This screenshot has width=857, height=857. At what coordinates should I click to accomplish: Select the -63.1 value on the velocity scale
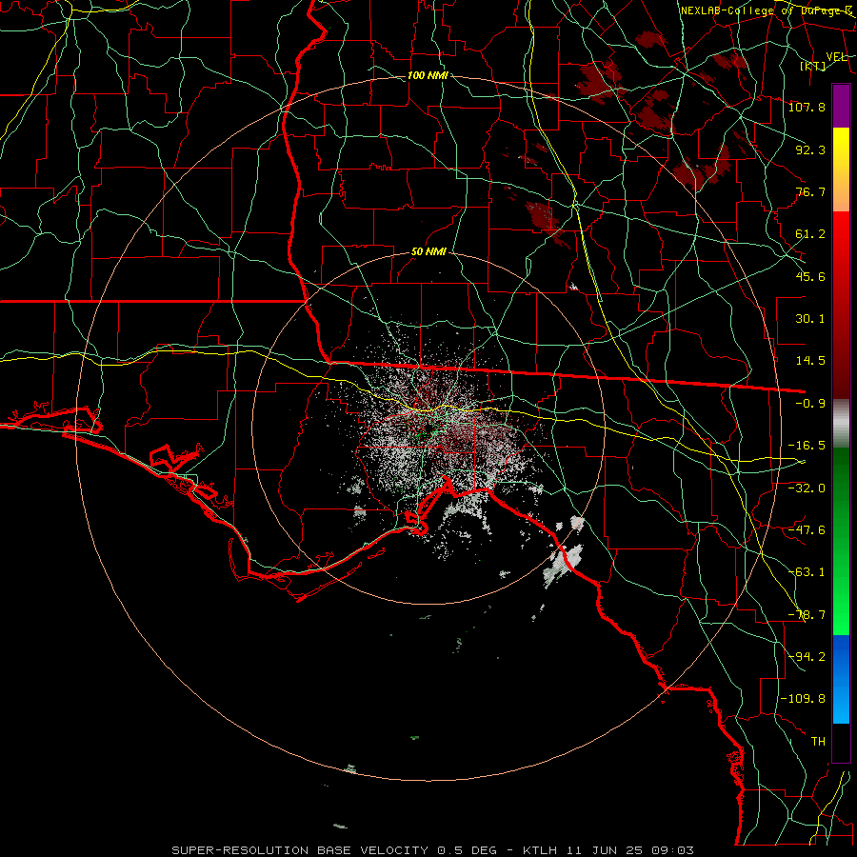[807, 572]
